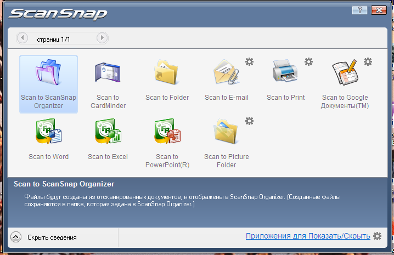This screenshot has width=394, height=255.
Task: Pick the Scan to Excel icon
Action: tap(108, 131)
